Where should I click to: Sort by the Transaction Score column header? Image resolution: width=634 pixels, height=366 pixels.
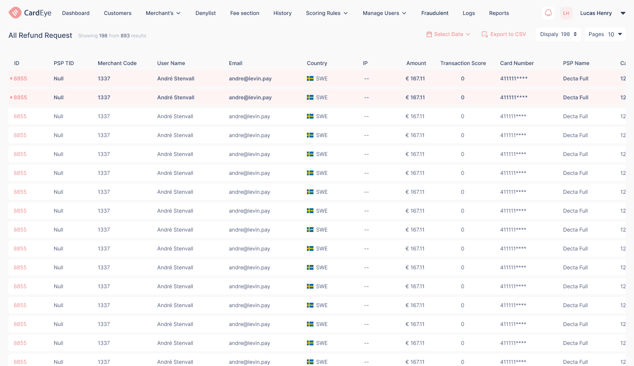tap(463, 63)
